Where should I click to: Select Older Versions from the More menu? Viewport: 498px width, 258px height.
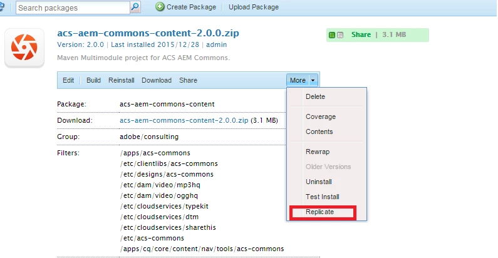pos(328,167)
